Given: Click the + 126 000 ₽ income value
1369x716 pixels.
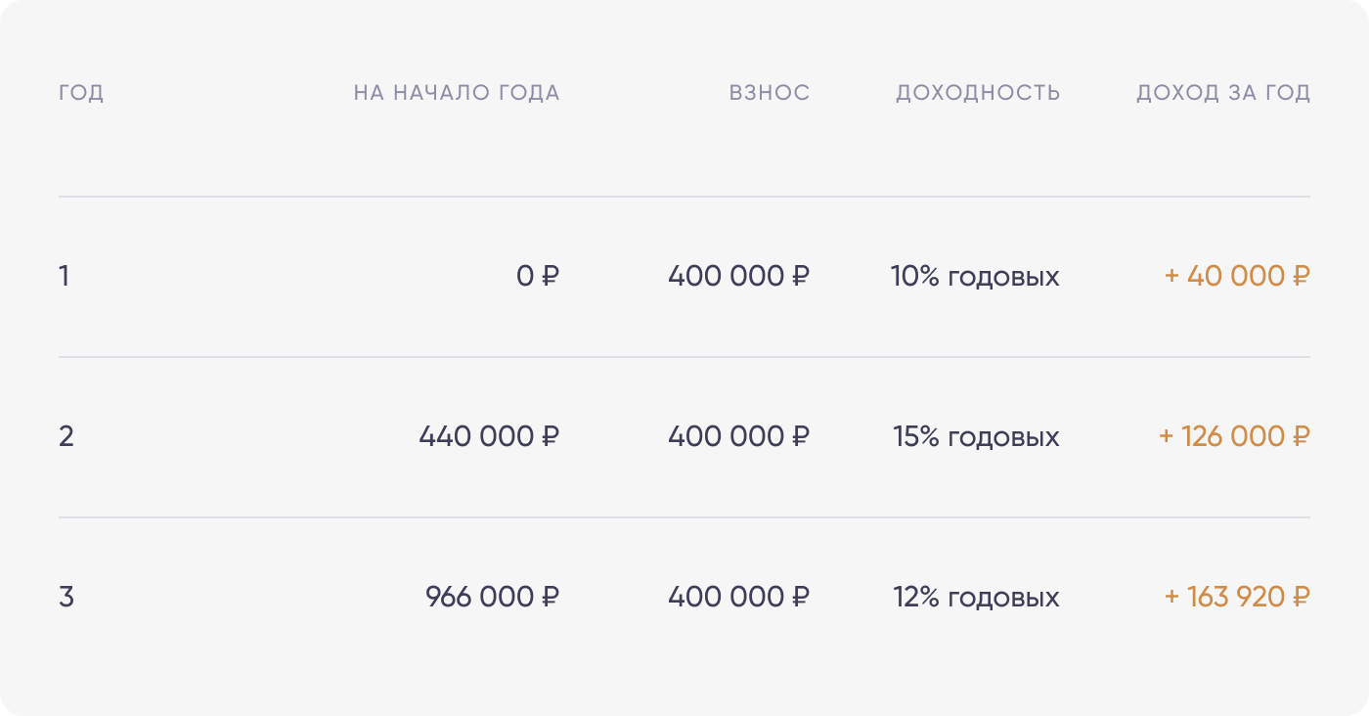Looking at the screenshot, I should coord(1234,436).
